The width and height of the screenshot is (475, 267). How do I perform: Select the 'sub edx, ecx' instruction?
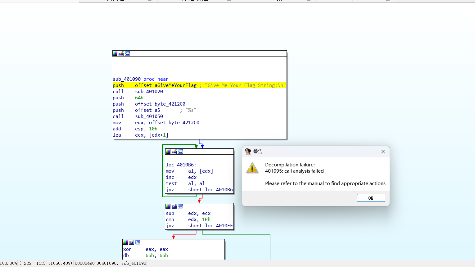188,213
